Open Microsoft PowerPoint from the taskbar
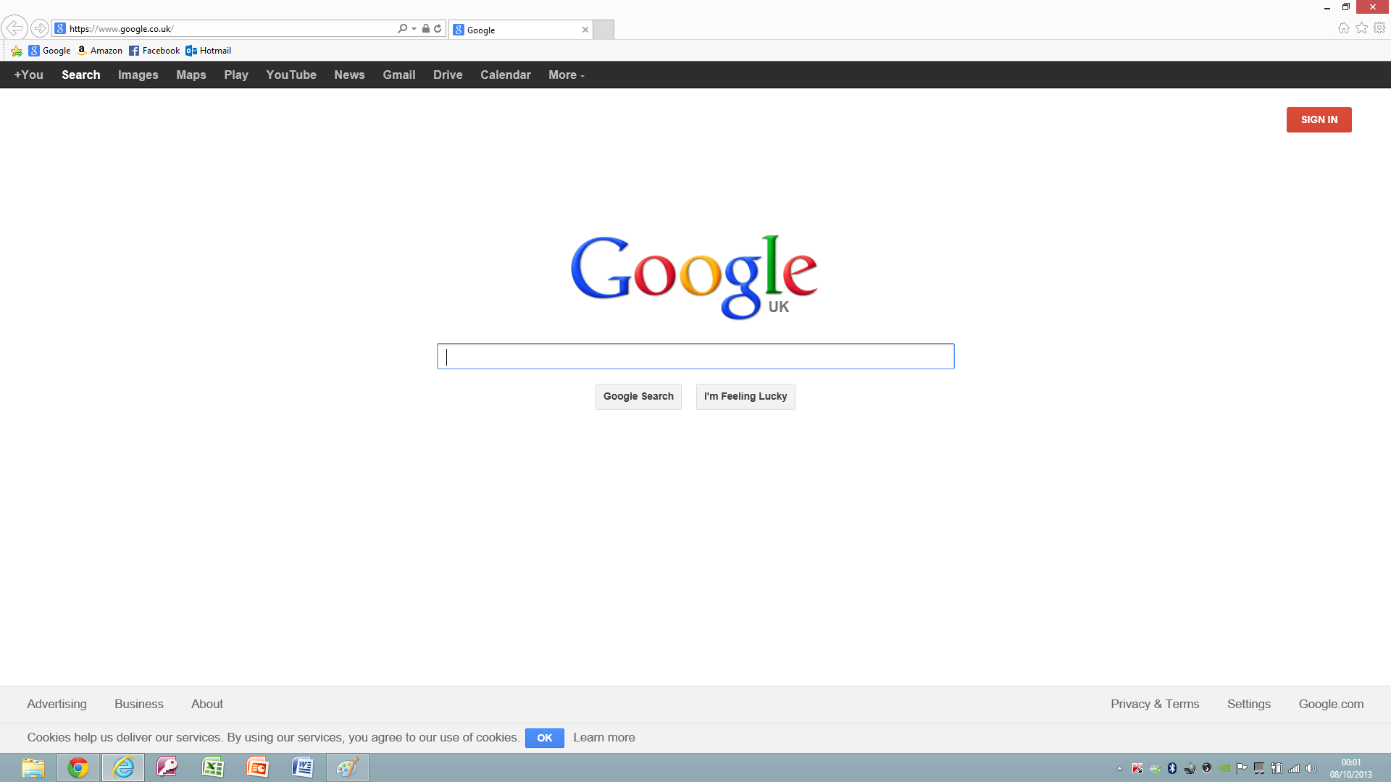1391x782 pixels. pyautogui.click(x=257, y=768)
